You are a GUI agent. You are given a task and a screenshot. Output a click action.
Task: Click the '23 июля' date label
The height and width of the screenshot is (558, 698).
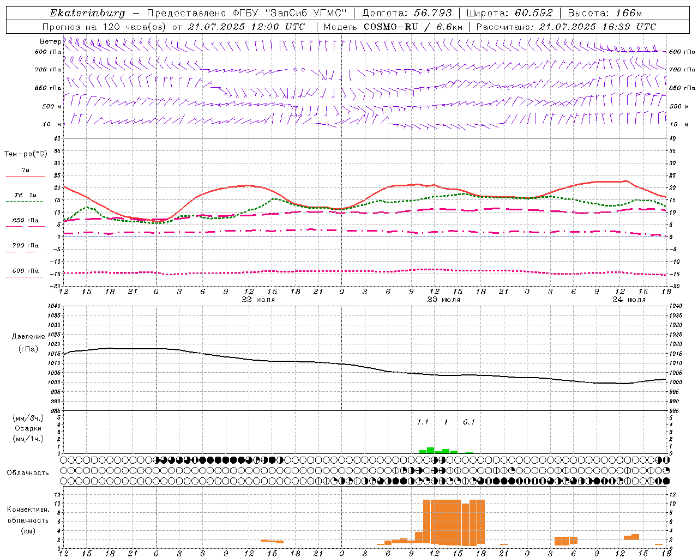pyautogui.click(x=444, y=300)
